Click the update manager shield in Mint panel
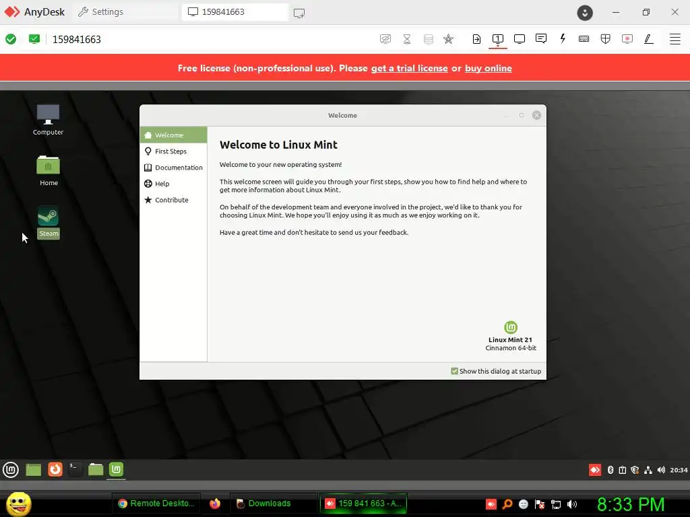Image resolution: width=690 pixels, height=517 pixels. [635, 470]
